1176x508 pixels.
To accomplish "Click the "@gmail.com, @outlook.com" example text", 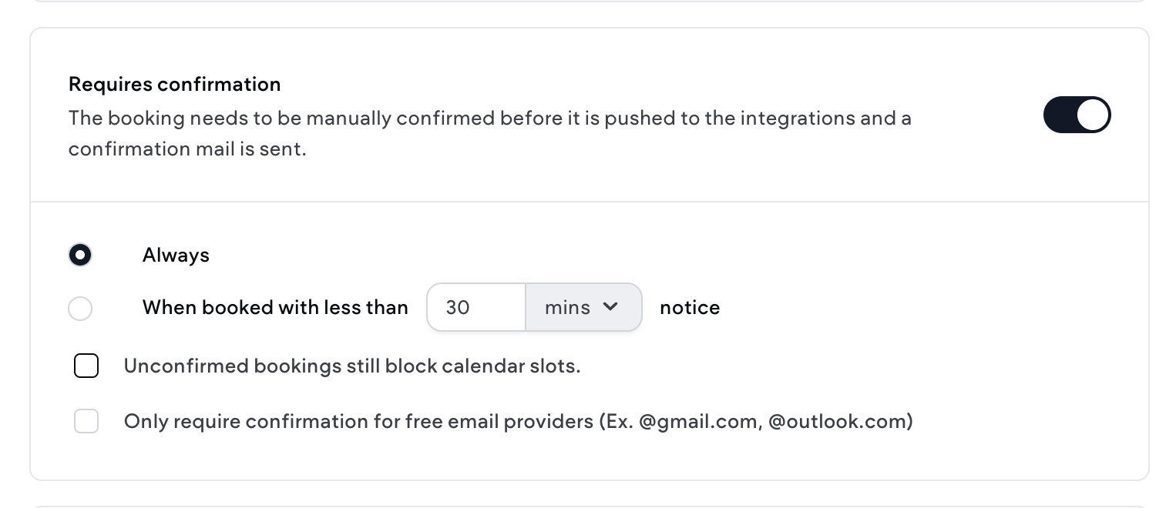I will (x=774, y=421).
